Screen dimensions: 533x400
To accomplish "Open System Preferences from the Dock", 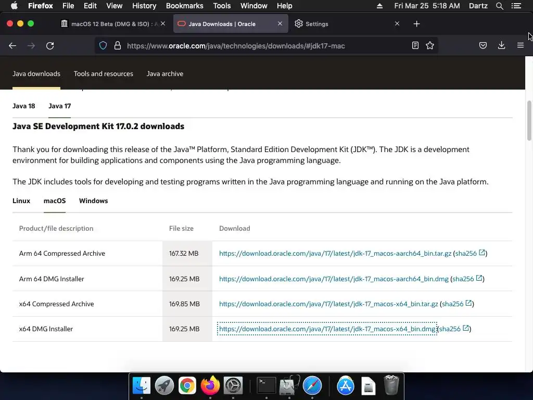I will 233,386.
